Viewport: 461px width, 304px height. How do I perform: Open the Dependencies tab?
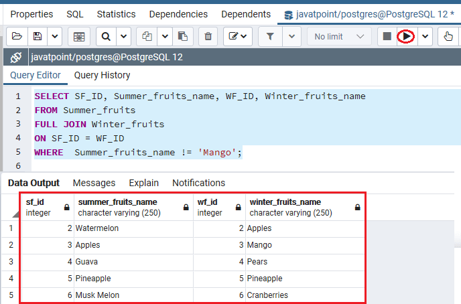[x=178, y=14]
